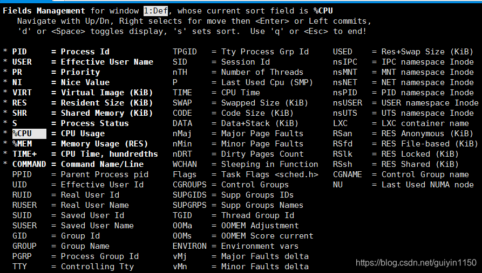Image resolution: width=482 pixels, height=273 pixels.
Task: Click the RUID field name
Action: [x=22, y=195]
